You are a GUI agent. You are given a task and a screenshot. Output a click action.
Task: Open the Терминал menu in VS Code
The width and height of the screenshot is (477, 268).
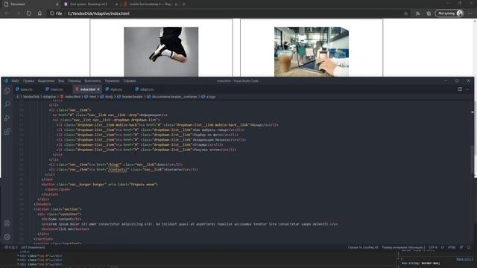112,81
